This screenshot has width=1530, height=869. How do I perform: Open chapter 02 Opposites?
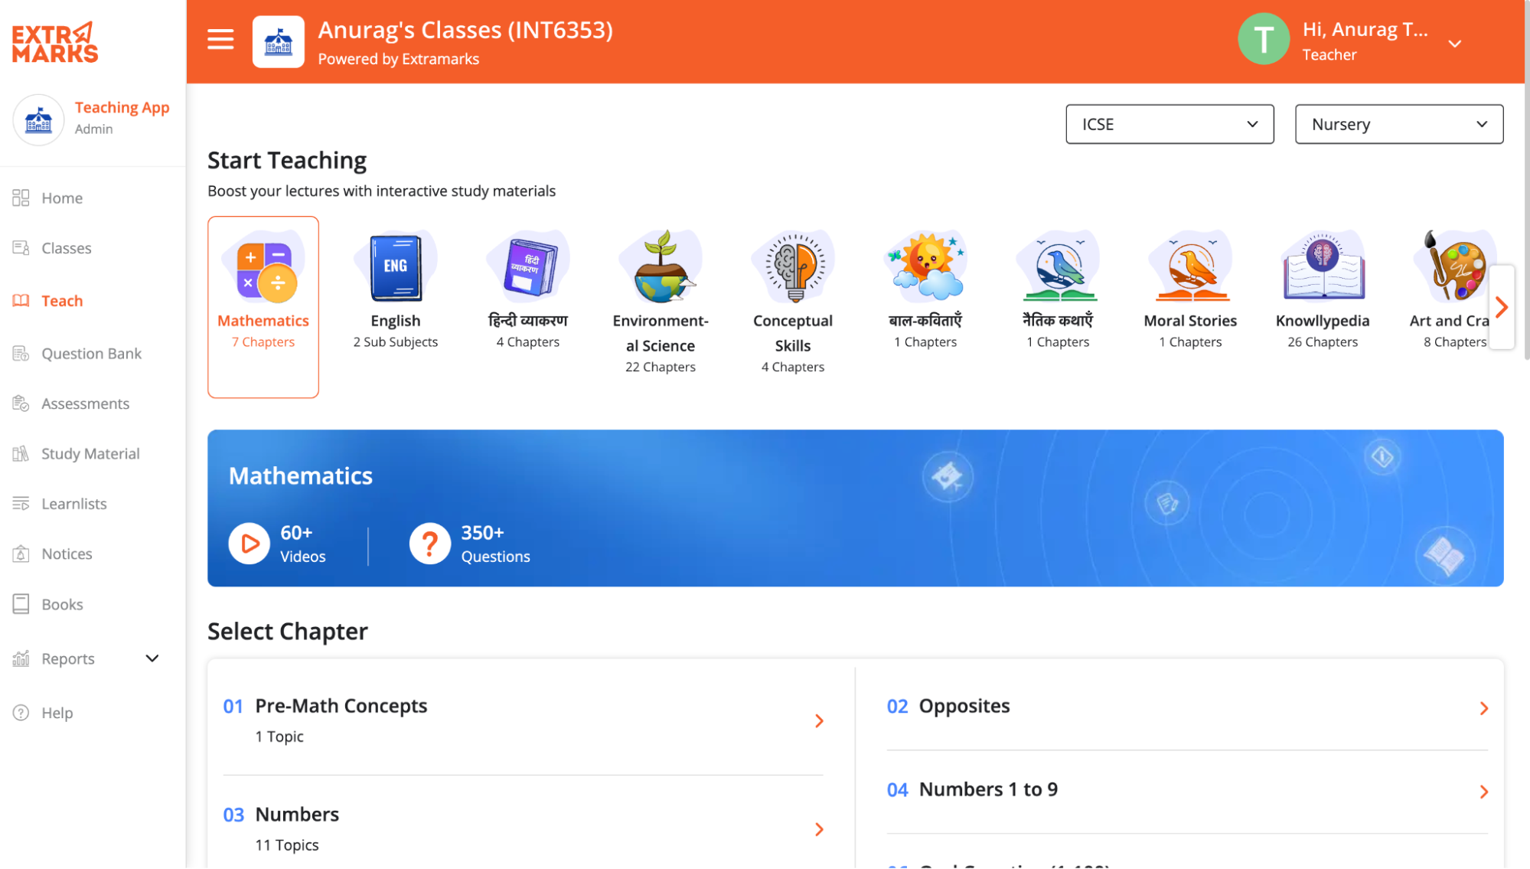(x=1187, y=708)
